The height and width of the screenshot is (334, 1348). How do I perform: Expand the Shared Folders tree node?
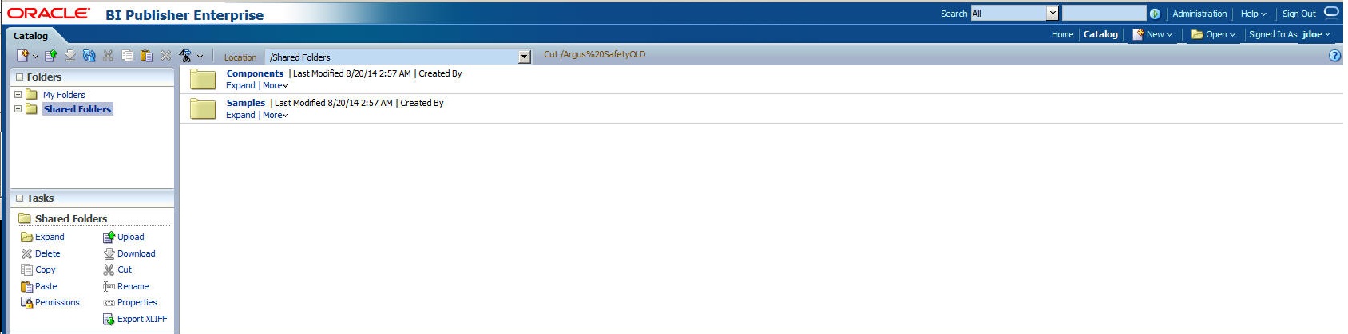pos(18,108)
